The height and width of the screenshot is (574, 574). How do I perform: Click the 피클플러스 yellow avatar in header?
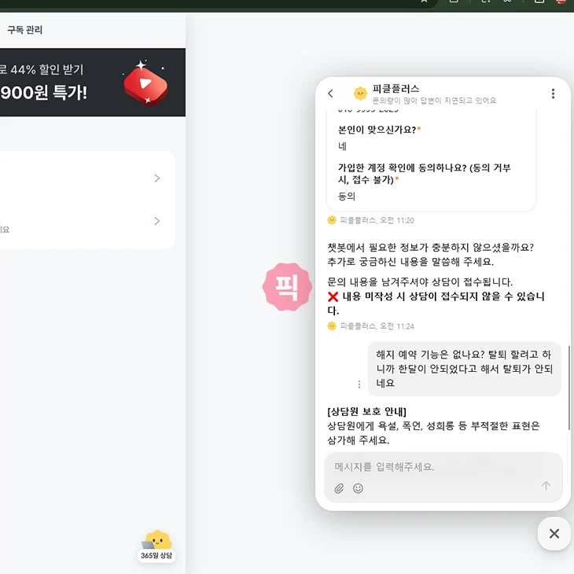click(360, 94)
